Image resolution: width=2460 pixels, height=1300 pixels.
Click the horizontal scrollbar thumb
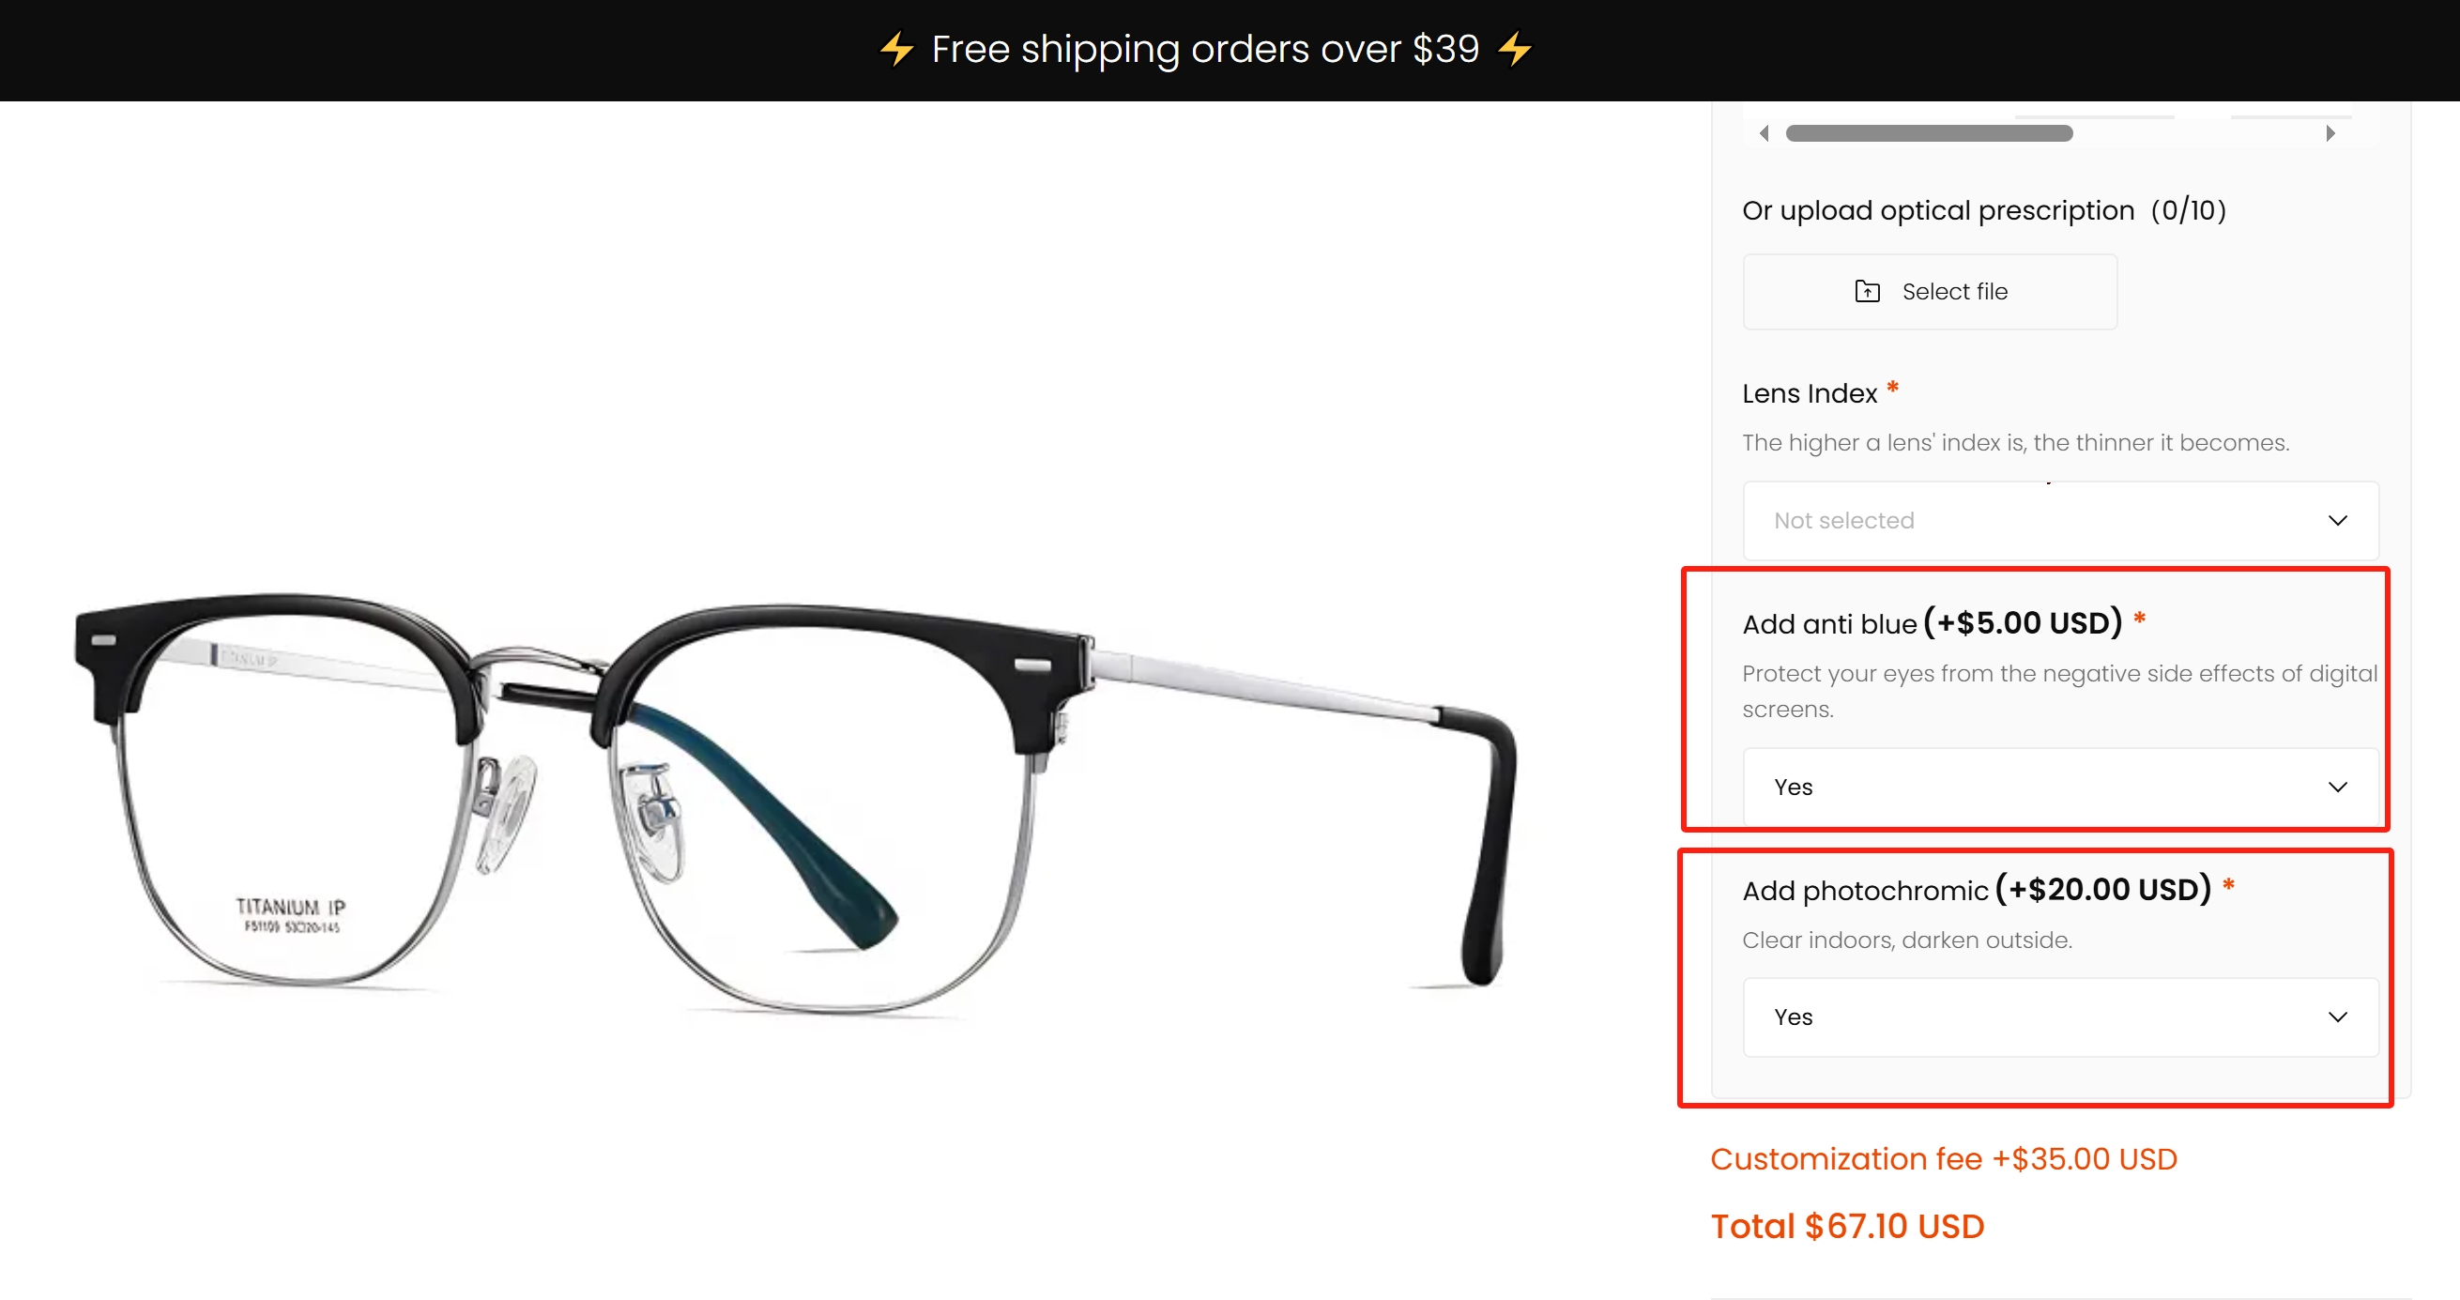(1929, 133)
